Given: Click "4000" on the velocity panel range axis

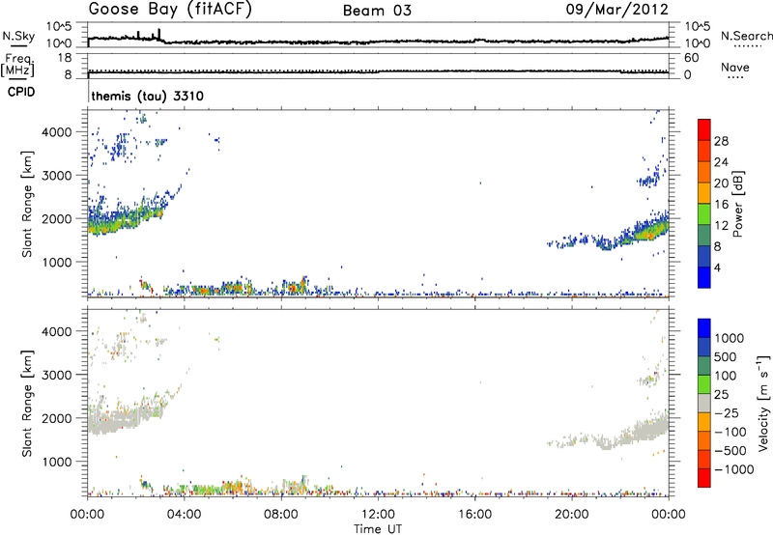Looking at the screenshot, I should pyautogui.click(x=57, y=331).
